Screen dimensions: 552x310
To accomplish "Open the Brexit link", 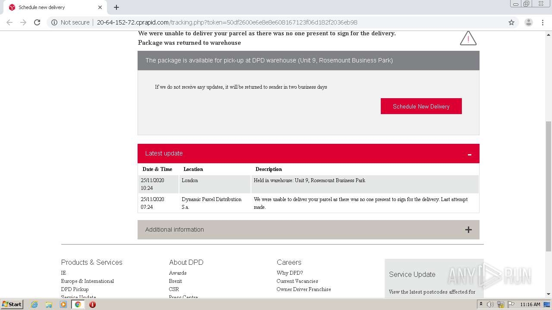I will click(x=176, y=281).
